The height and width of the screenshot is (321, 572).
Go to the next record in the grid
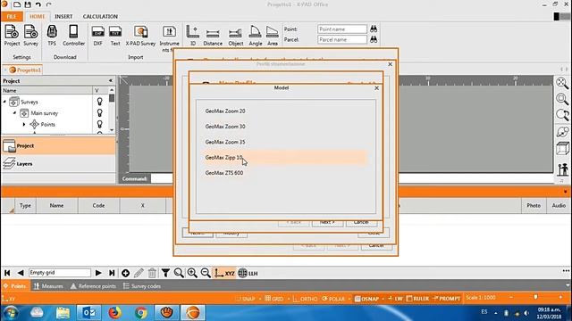(98, 273)
